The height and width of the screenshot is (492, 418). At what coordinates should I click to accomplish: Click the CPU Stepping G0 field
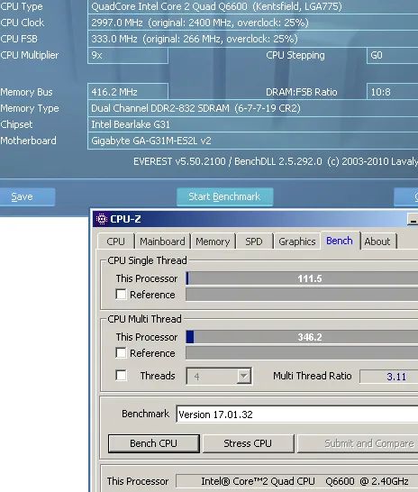point(392,55)
